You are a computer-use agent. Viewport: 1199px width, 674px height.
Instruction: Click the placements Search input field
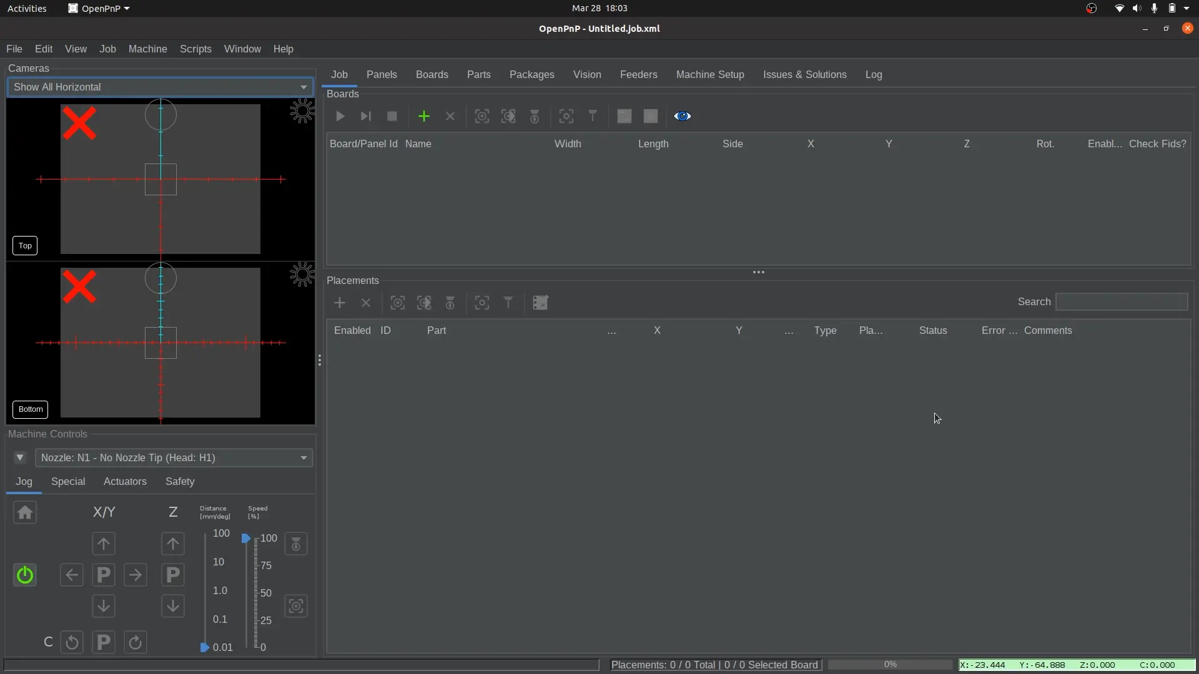click(x=1121, y=302)
